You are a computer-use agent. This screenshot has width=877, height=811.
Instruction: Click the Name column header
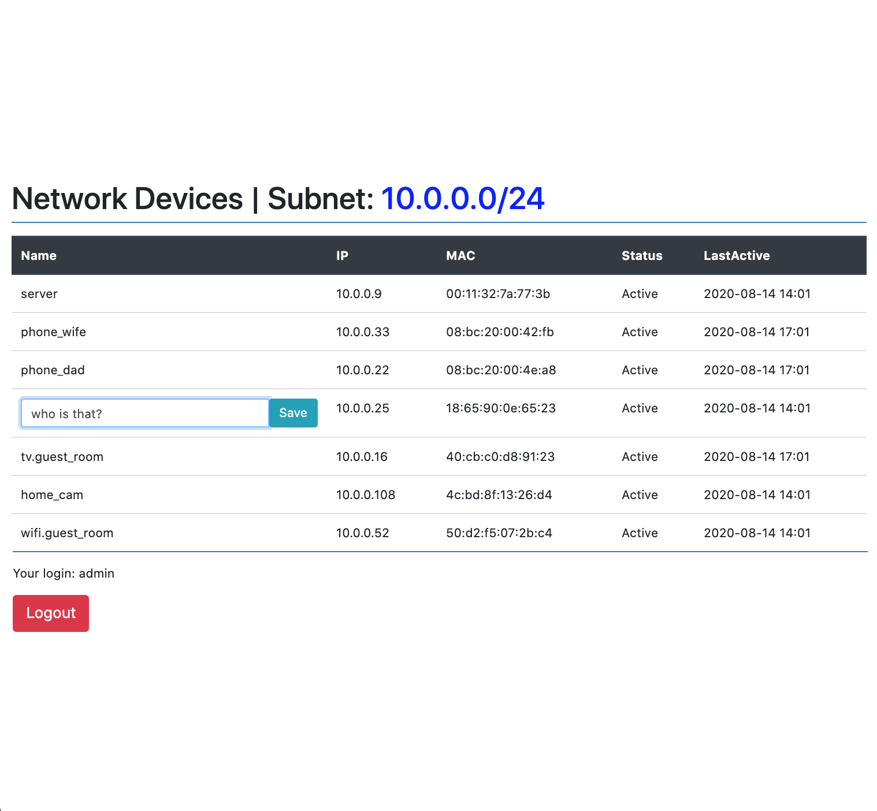coord(38,255)
